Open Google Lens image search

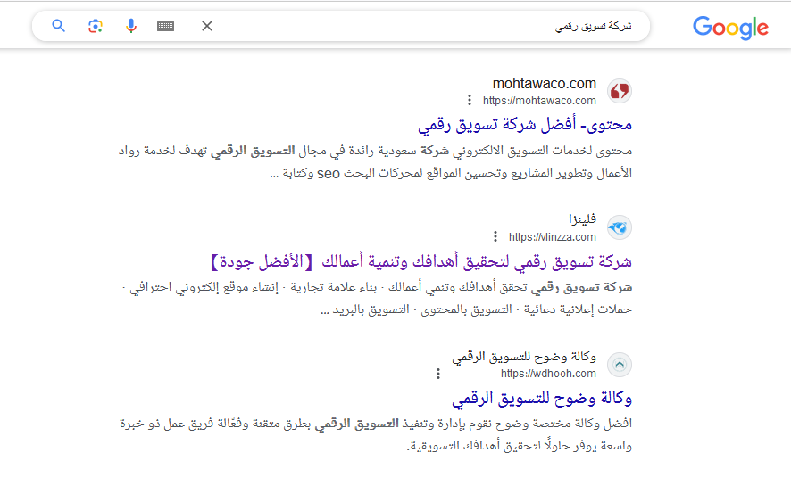click(95, 26)
